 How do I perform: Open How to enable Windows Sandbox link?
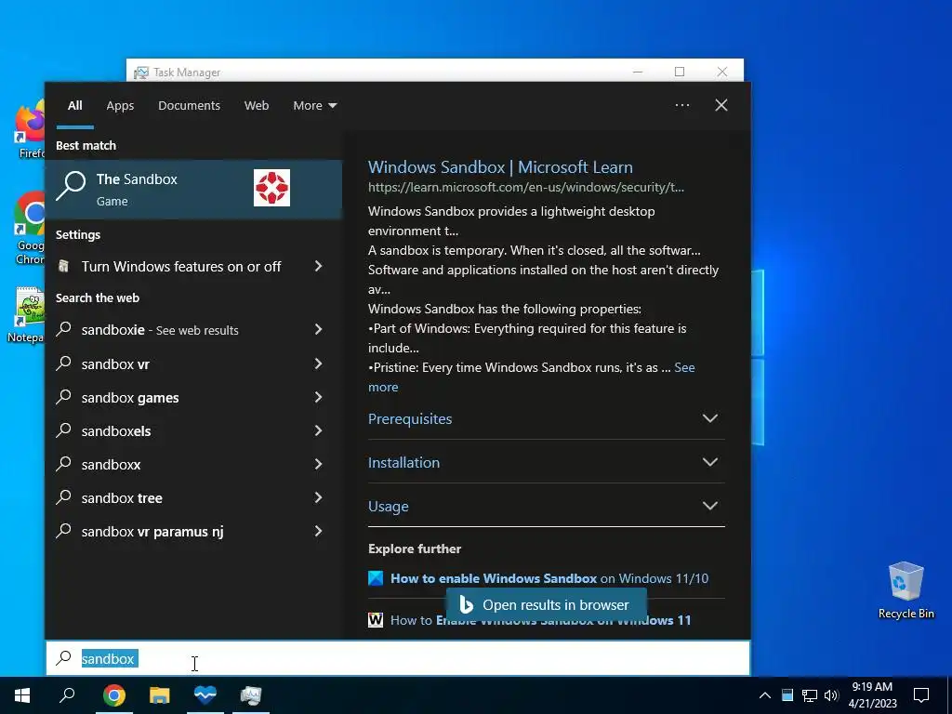click(x=549, y=578)
